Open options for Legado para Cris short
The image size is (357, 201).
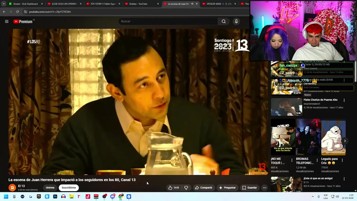(x=342, y=161)
